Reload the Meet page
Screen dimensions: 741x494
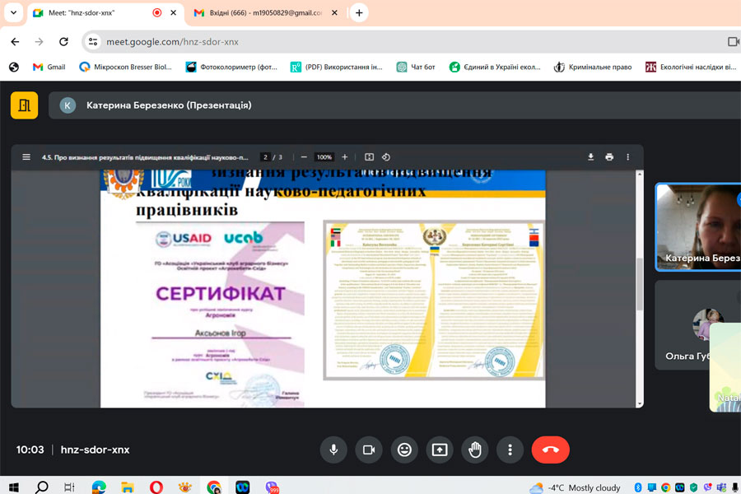tap(63, 42)
